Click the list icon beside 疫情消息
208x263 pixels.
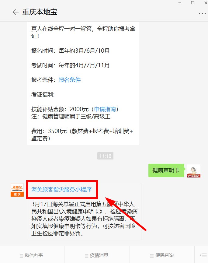coord(87,256)
